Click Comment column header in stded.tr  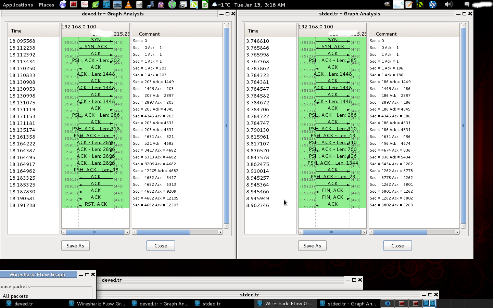(x=414, y=30)
